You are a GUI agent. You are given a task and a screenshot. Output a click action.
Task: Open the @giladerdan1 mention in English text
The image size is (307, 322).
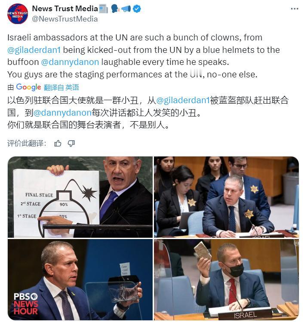pos(34,50)
